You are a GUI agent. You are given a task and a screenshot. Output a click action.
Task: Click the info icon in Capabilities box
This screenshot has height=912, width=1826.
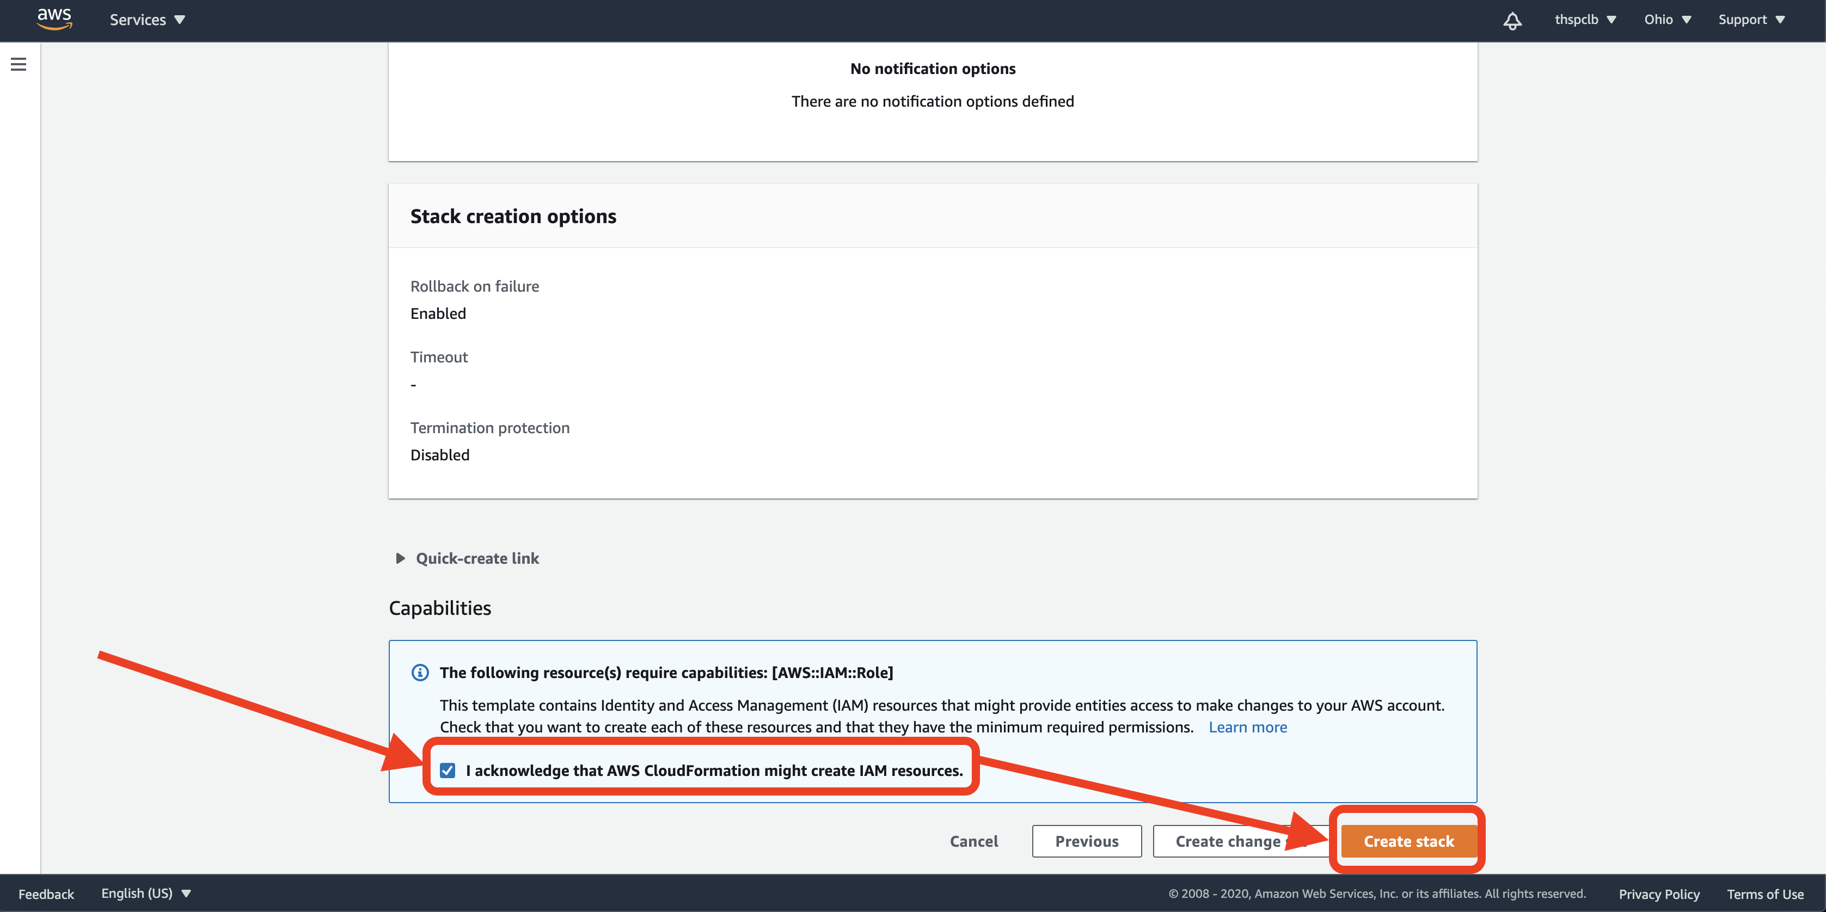pos(420,673)
